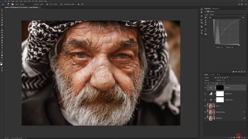Screen dimensions: 248x139
Task: Select the Clone Stamp tool
Action: click(2, 30)
